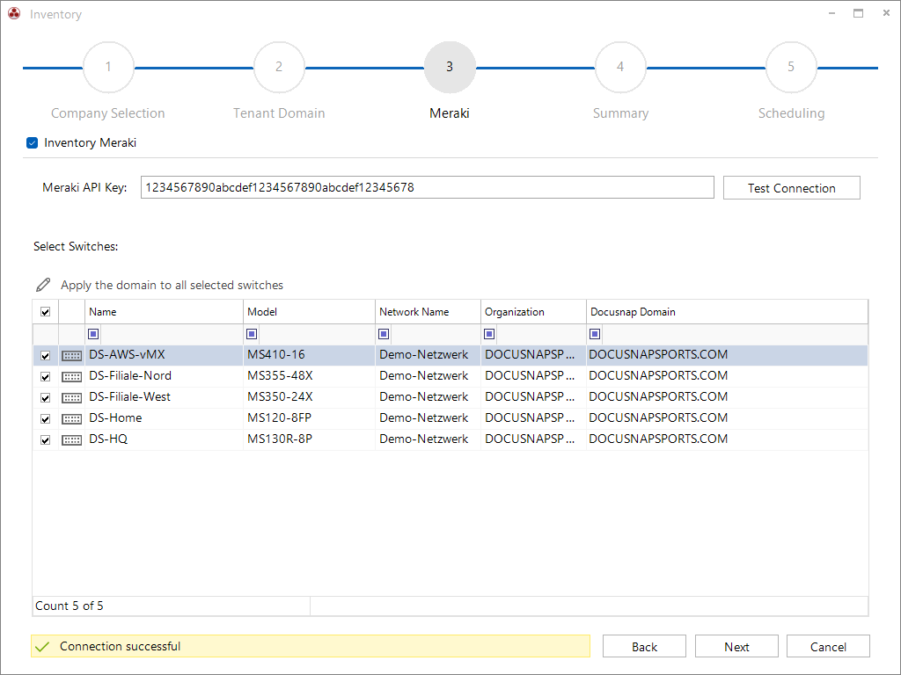Select the DS-Home name cell
The width and height of the screenshot is (901, 675).
(164, 418)
